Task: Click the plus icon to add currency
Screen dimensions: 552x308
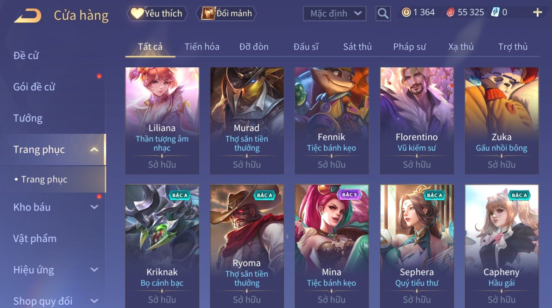Action: 537,12
